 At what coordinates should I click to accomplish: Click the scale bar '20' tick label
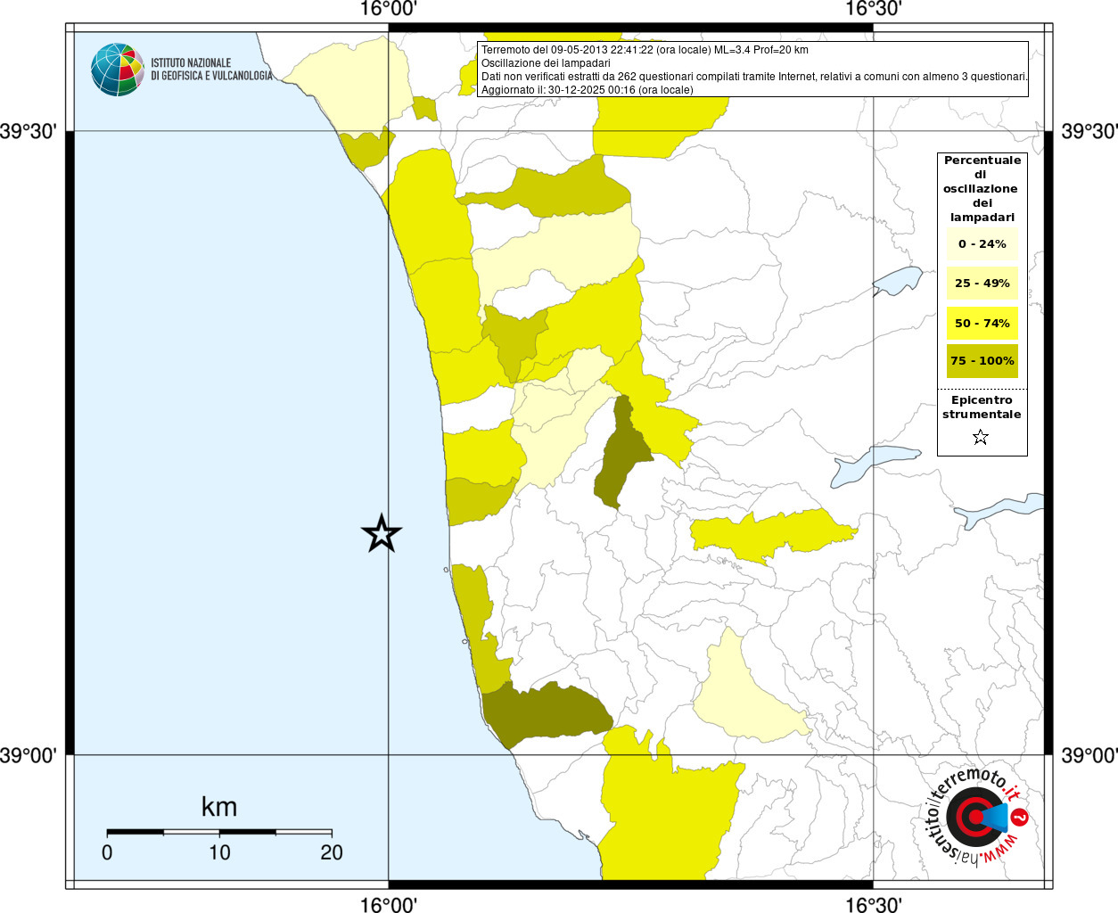pos(332,852)
